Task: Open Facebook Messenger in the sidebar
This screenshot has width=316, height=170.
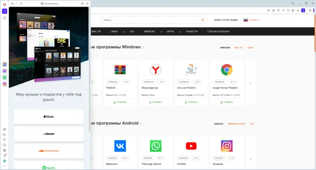Action: 5,71
